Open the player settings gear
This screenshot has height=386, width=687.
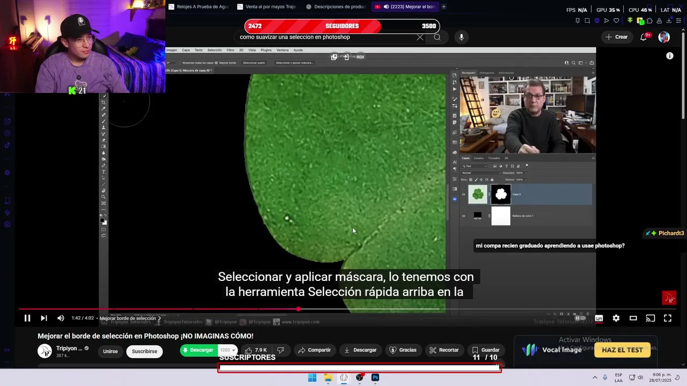coord(616,318)
